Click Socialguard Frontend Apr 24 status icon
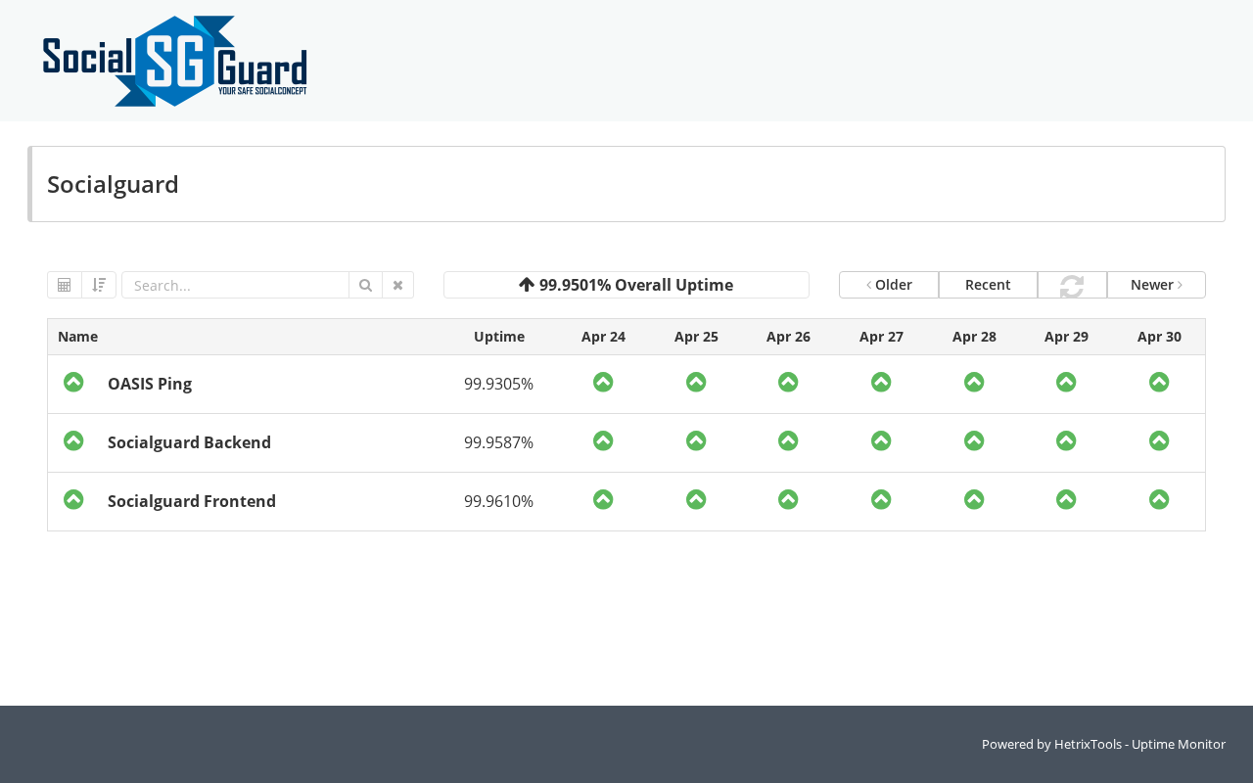Viewport: 1253px width, 783px height. 603,499
